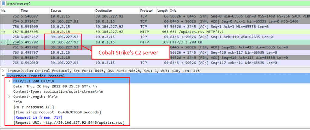Select packet 758 with Ack=410 Len=0
The width and height of the screenshot is (310, 130).
pos(155,37)
